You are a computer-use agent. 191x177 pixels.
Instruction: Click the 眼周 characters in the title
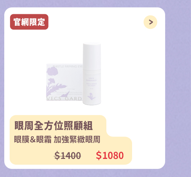(x=24, y=126)
